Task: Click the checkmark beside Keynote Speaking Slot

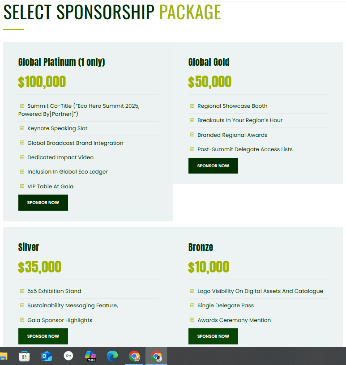Action: click(22, 128)
